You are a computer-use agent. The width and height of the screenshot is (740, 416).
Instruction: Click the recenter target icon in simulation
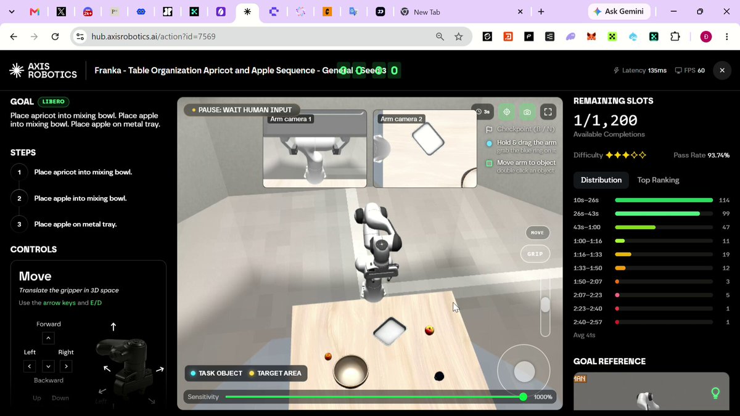[506, 112]
